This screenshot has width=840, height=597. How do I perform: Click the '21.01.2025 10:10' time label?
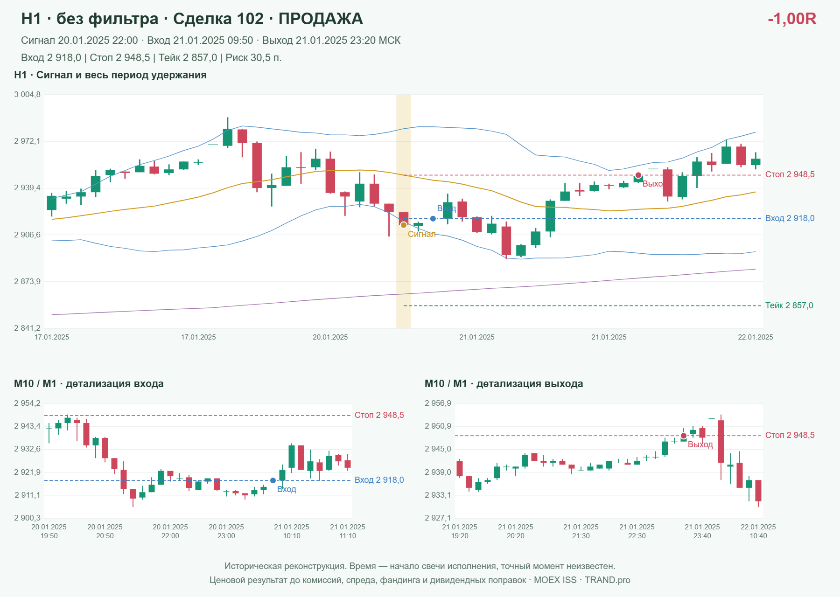click(292, 531)
